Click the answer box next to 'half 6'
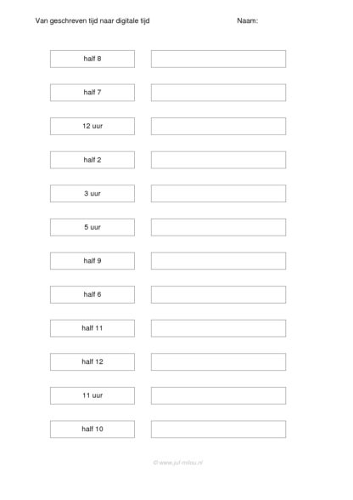 218,294
